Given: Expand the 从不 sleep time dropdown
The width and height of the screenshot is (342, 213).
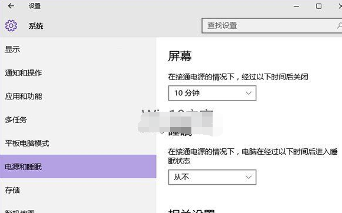Looking at the screenshot, I should [x=212, y=177].
